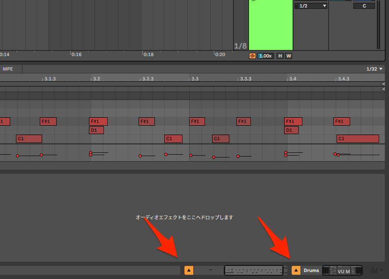
Task: Click the lower fold triangle at editor right edge
Action: pos(383,89)
